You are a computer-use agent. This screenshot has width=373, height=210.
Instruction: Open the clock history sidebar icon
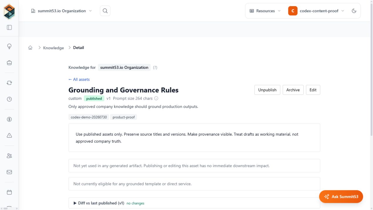point(9,99)
